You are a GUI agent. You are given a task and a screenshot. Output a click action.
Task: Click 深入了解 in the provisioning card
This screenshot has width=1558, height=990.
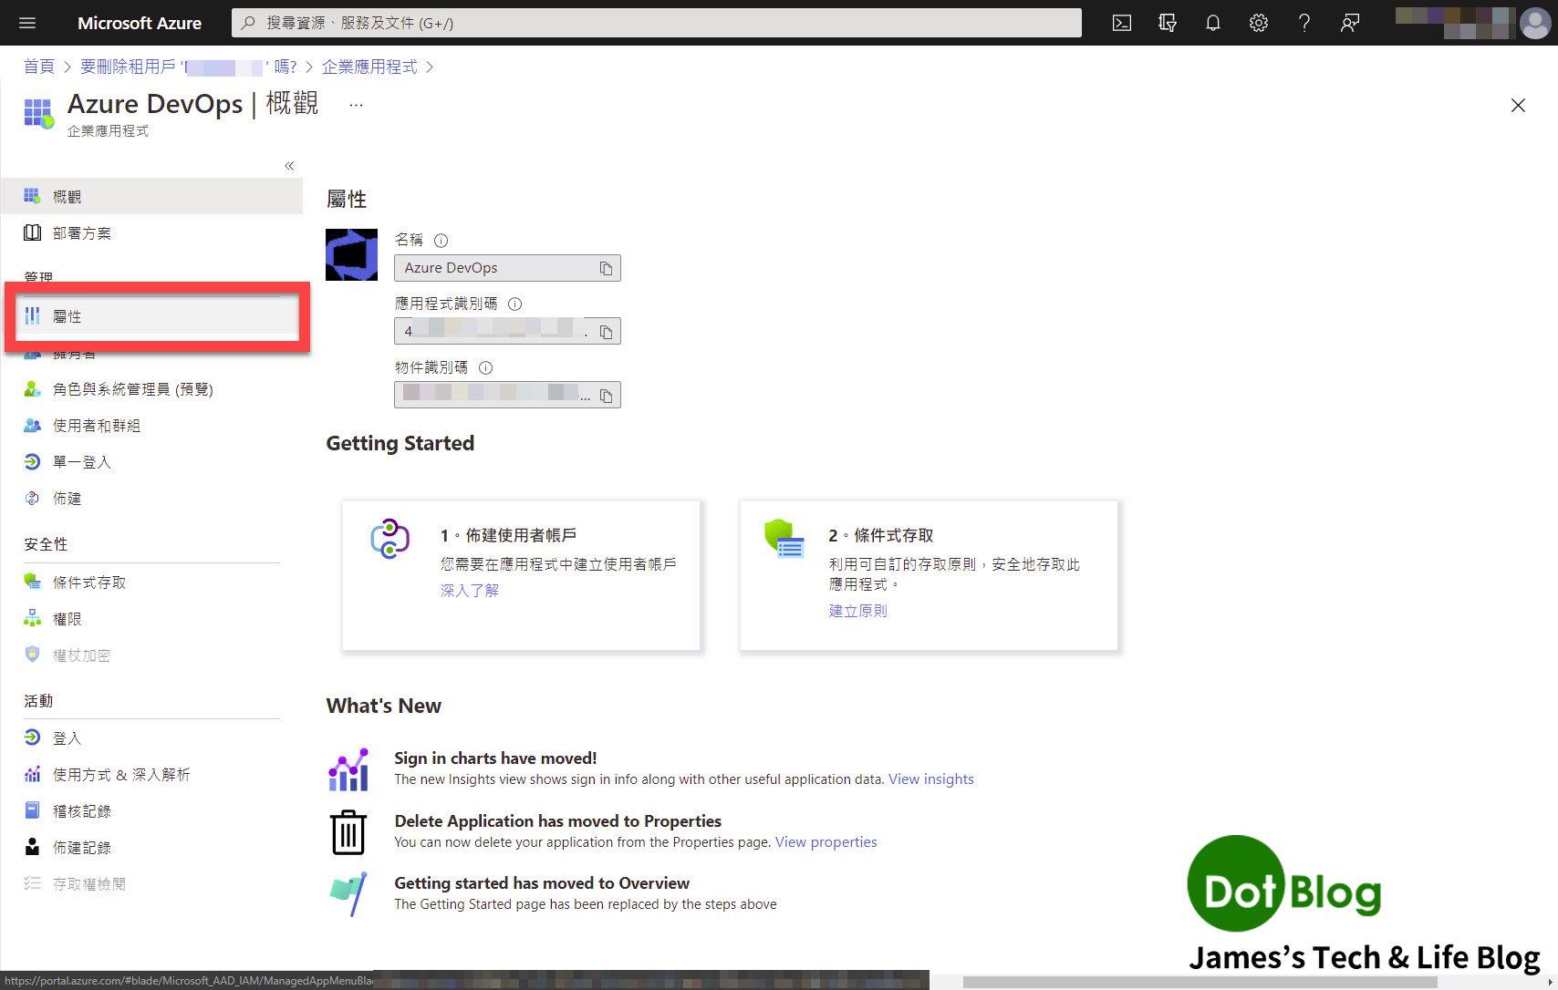(469, 591)
